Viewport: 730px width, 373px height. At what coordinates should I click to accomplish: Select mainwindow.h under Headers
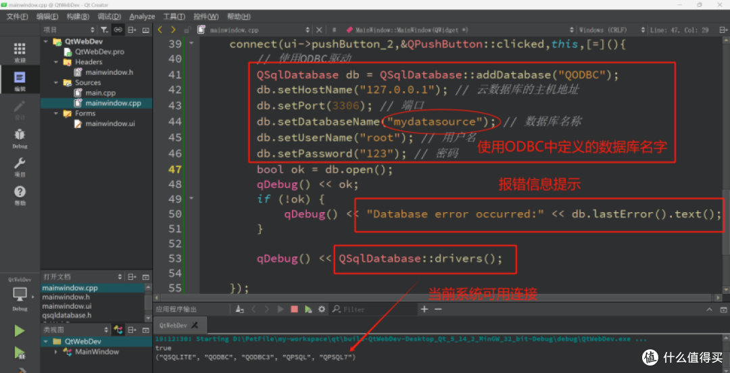click(x=109, y=72)
